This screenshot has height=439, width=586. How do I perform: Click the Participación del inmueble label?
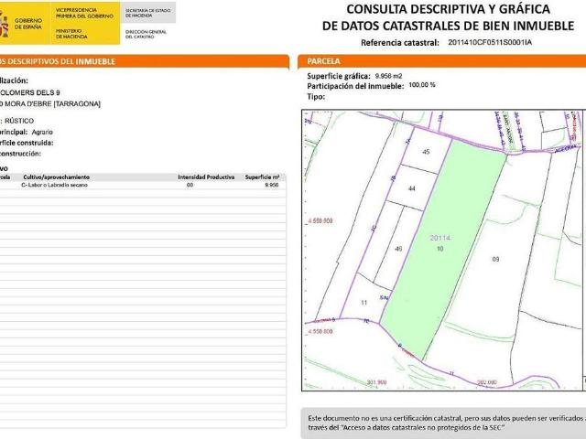(355, 86)
